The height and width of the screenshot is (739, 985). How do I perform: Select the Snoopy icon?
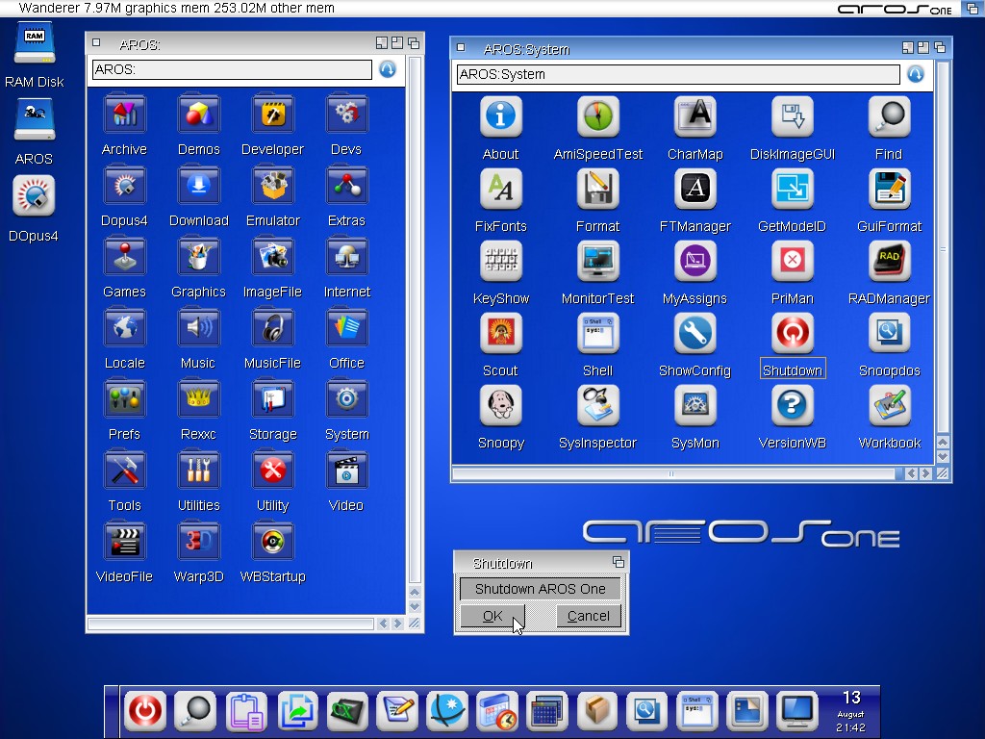500,407
